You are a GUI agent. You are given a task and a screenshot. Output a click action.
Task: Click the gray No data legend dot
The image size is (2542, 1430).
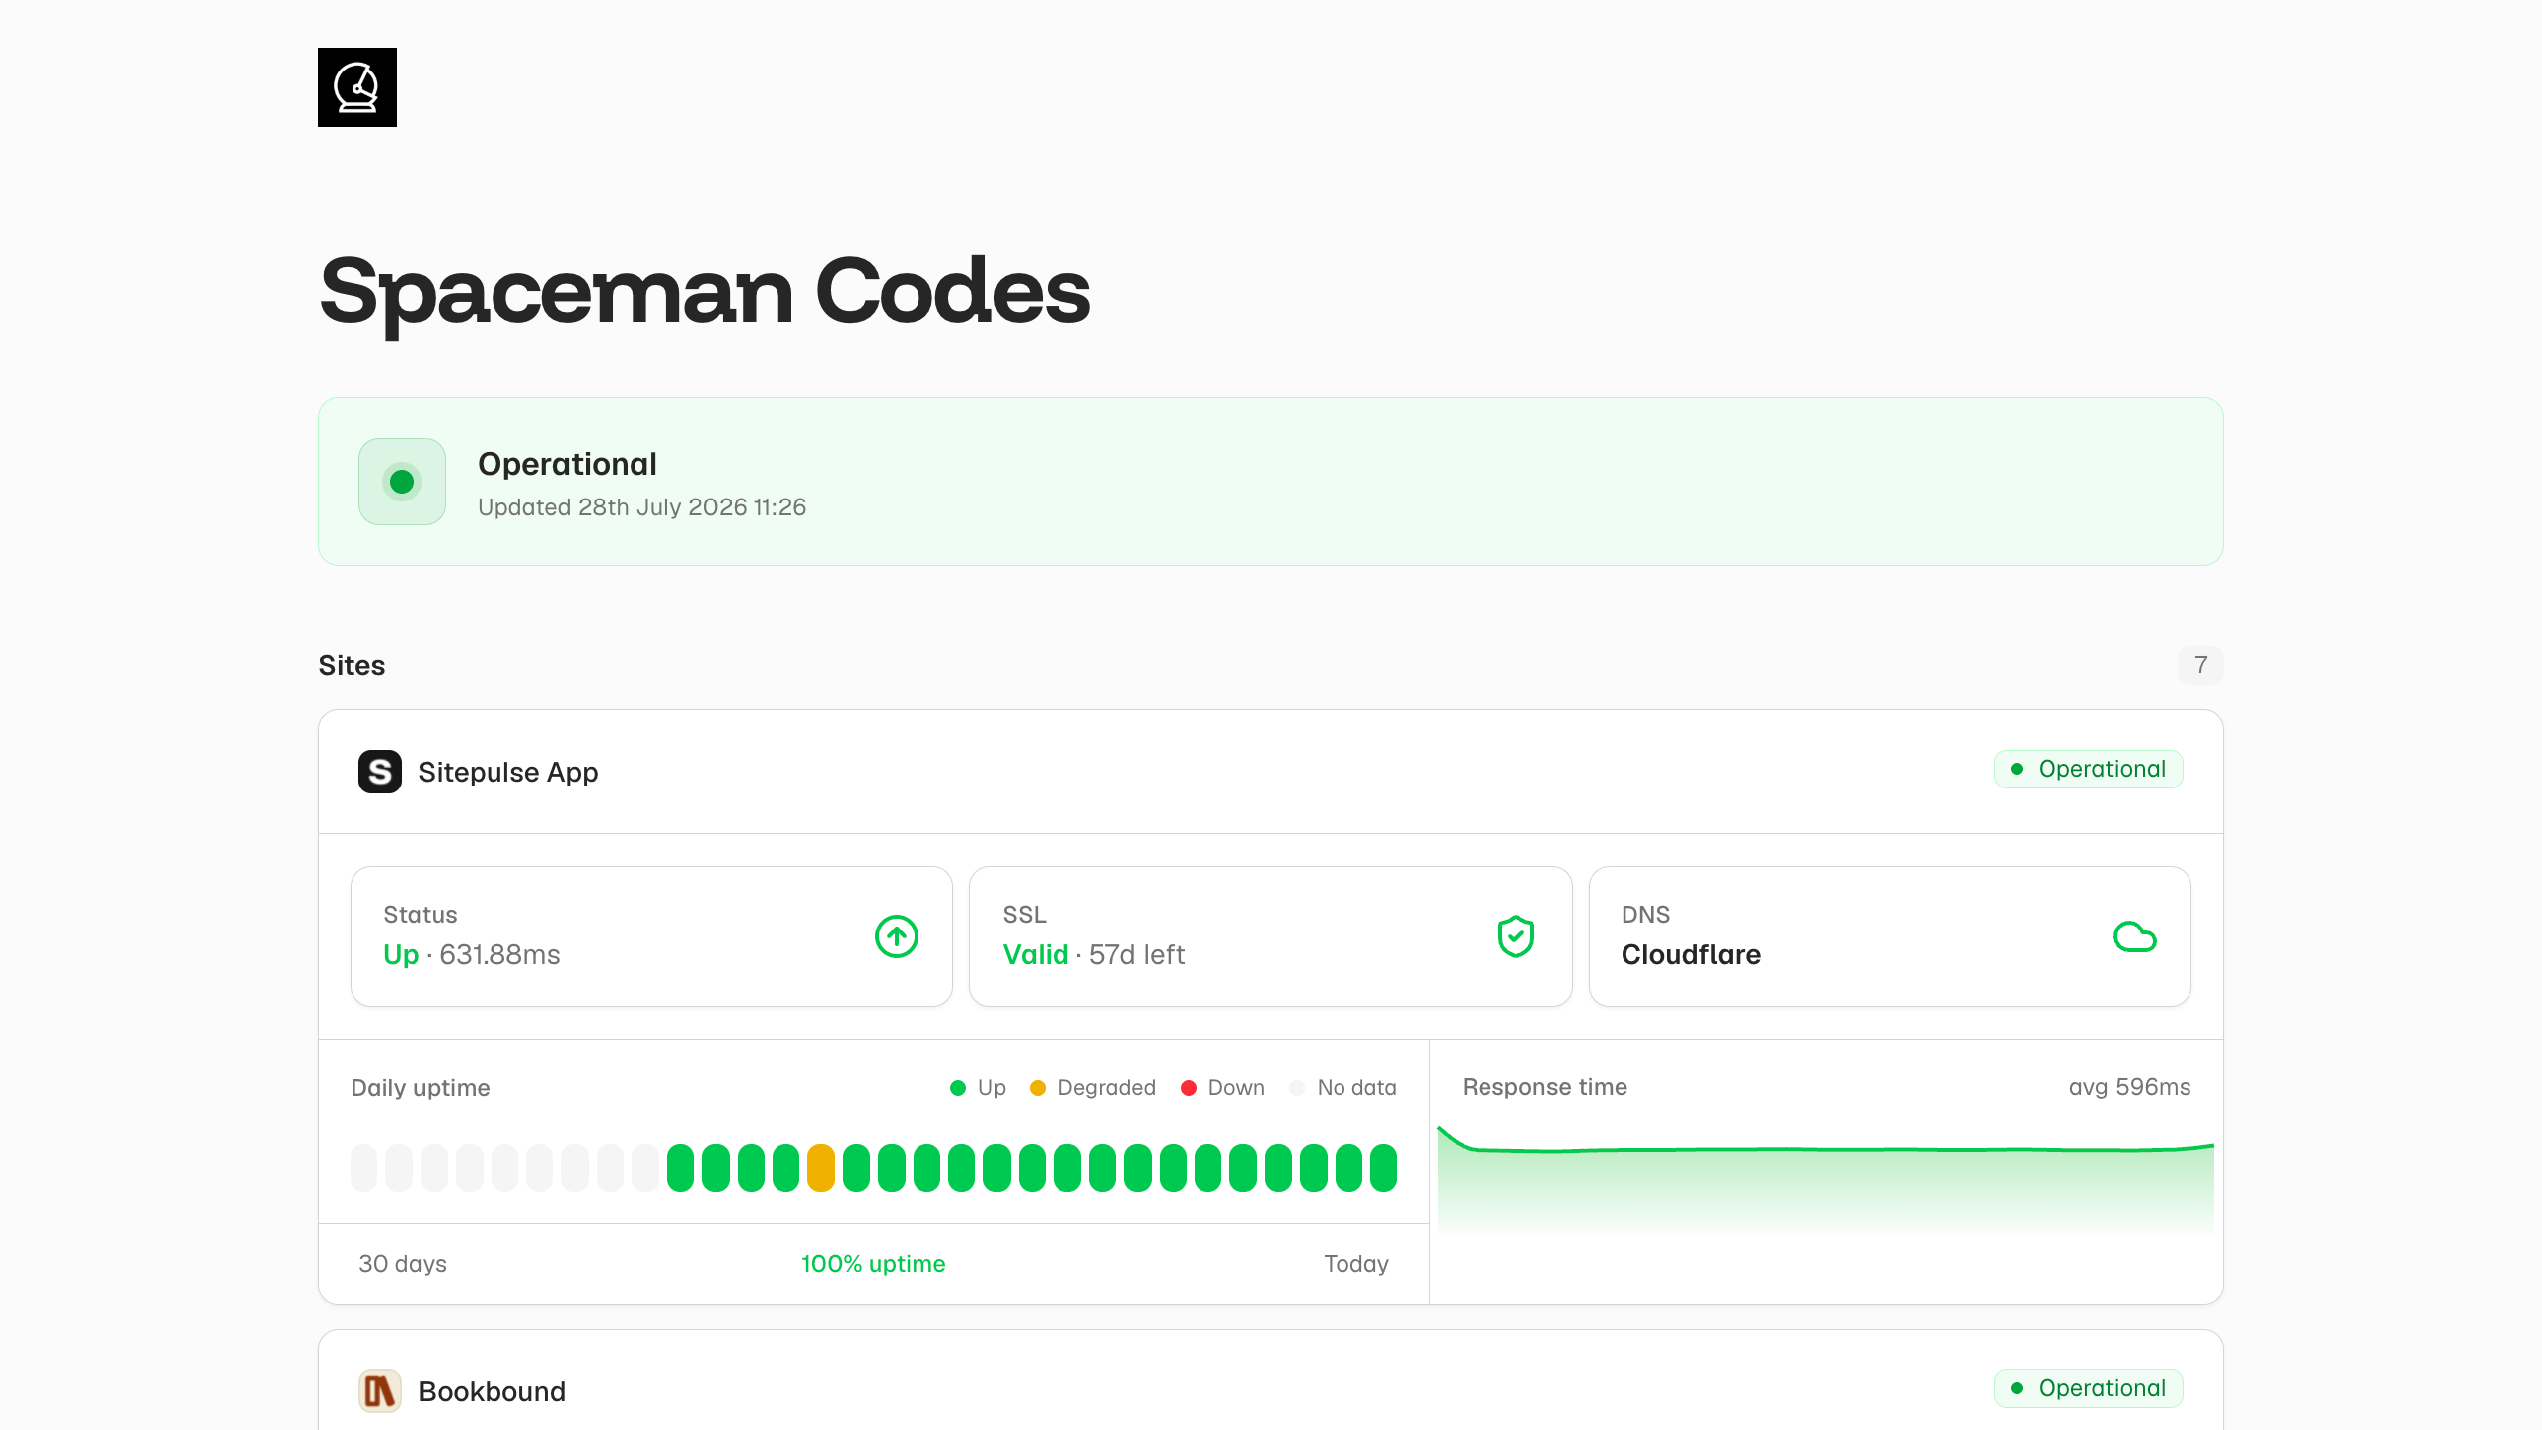pyautogui.click(x=1297, y=1088)
